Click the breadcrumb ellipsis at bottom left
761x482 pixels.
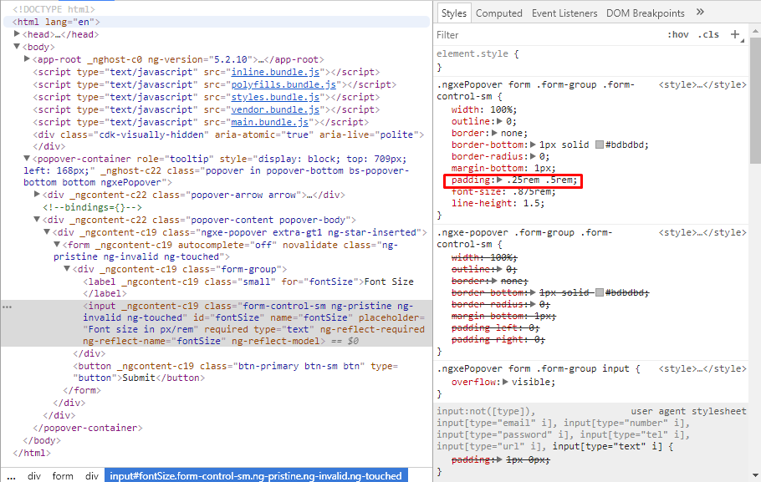coord(11,476)
